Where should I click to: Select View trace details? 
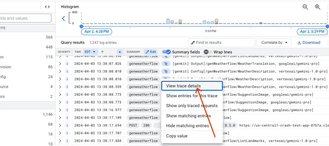pos(192,86)
